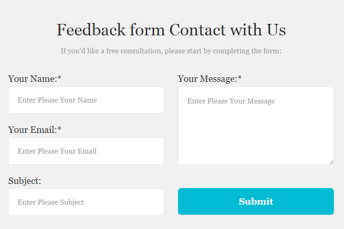
Task: Click the 'Your Message:*' label
Action: point(210,79)
